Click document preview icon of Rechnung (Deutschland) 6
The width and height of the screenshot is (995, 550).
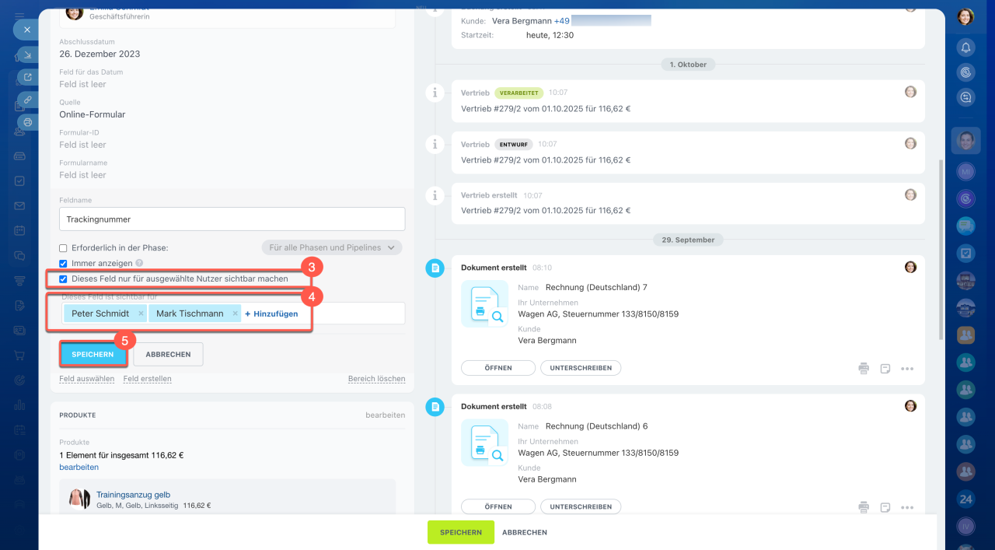484,443
